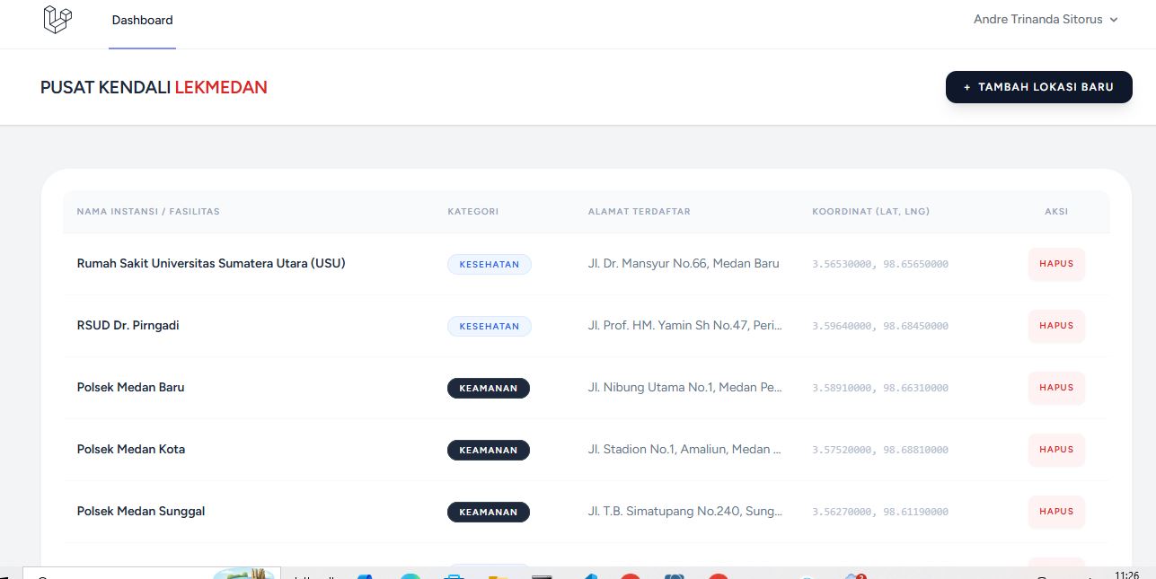Viewport: 1156px width, 579px height.
Task: Select the name Polsek Medan Sunggal
Action: click(x=141, y=512)
